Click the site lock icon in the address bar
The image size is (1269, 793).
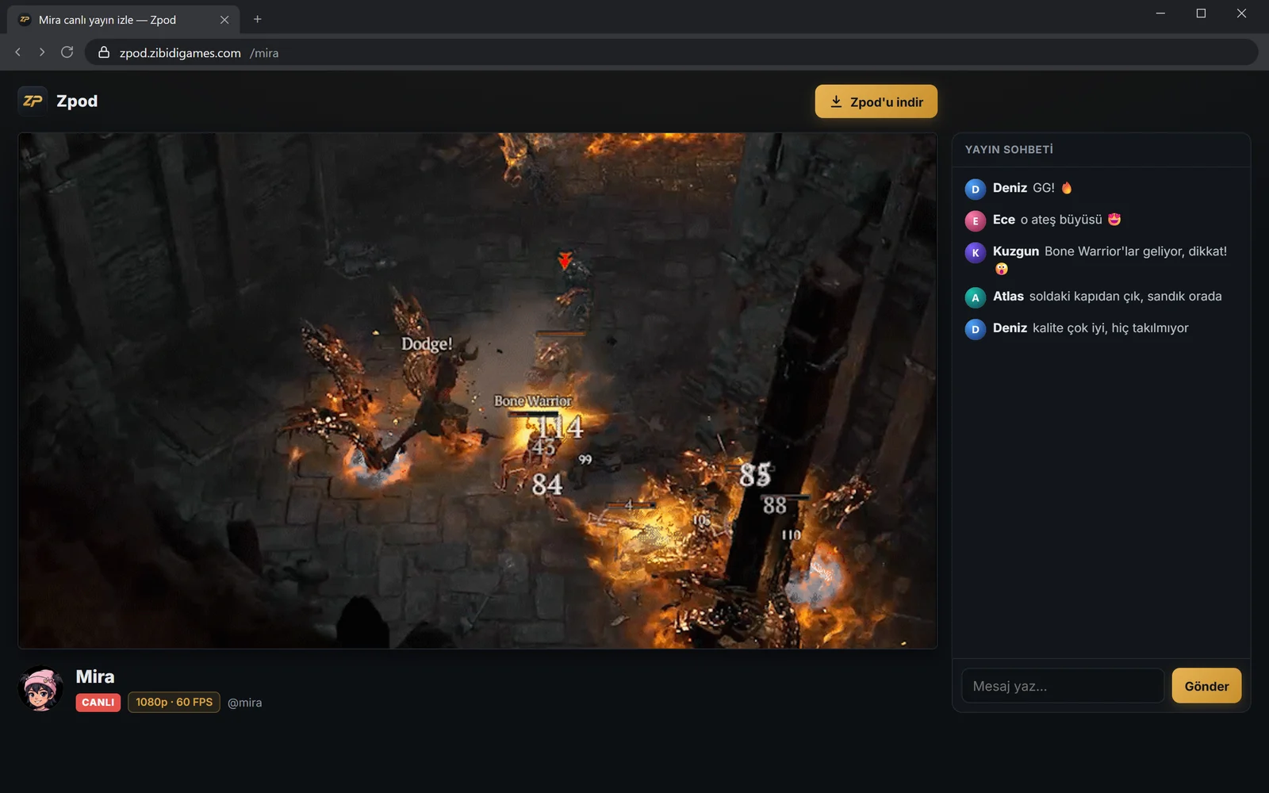[x=104, y=52]
